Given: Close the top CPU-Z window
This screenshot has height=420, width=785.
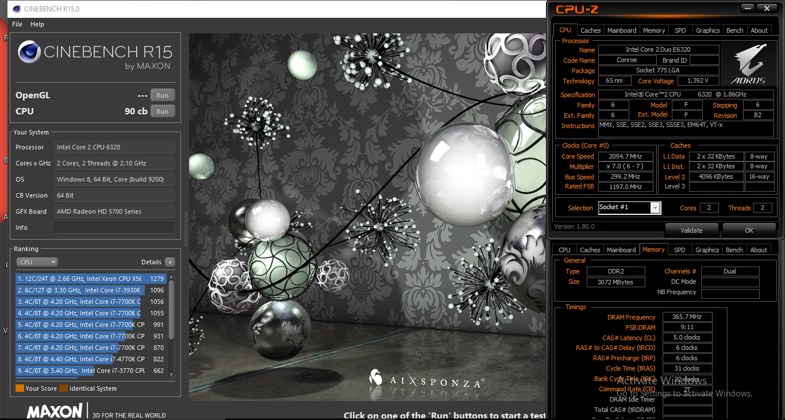Looking at the screenshot, I should pos(765,8).
